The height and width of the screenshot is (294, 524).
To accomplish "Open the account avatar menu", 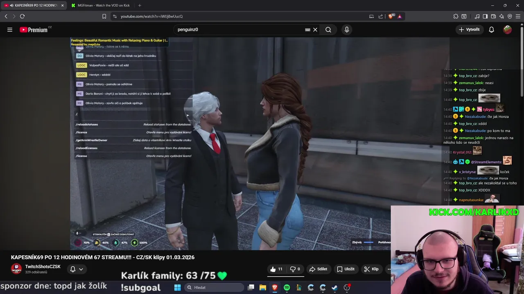I will pyautogui.click(x=507, y=29).
